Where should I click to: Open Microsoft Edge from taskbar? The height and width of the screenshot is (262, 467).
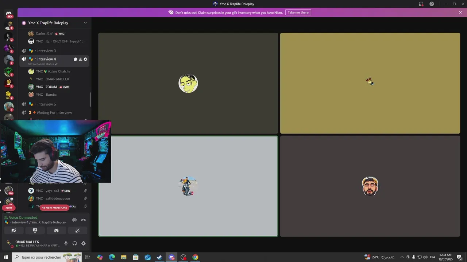tap(112, 257)
